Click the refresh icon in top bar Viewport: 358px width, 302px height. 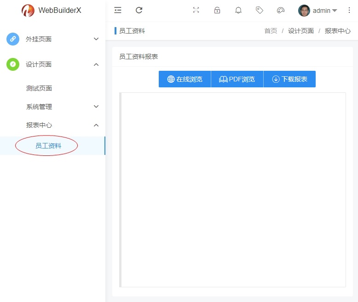pos(139,10)
